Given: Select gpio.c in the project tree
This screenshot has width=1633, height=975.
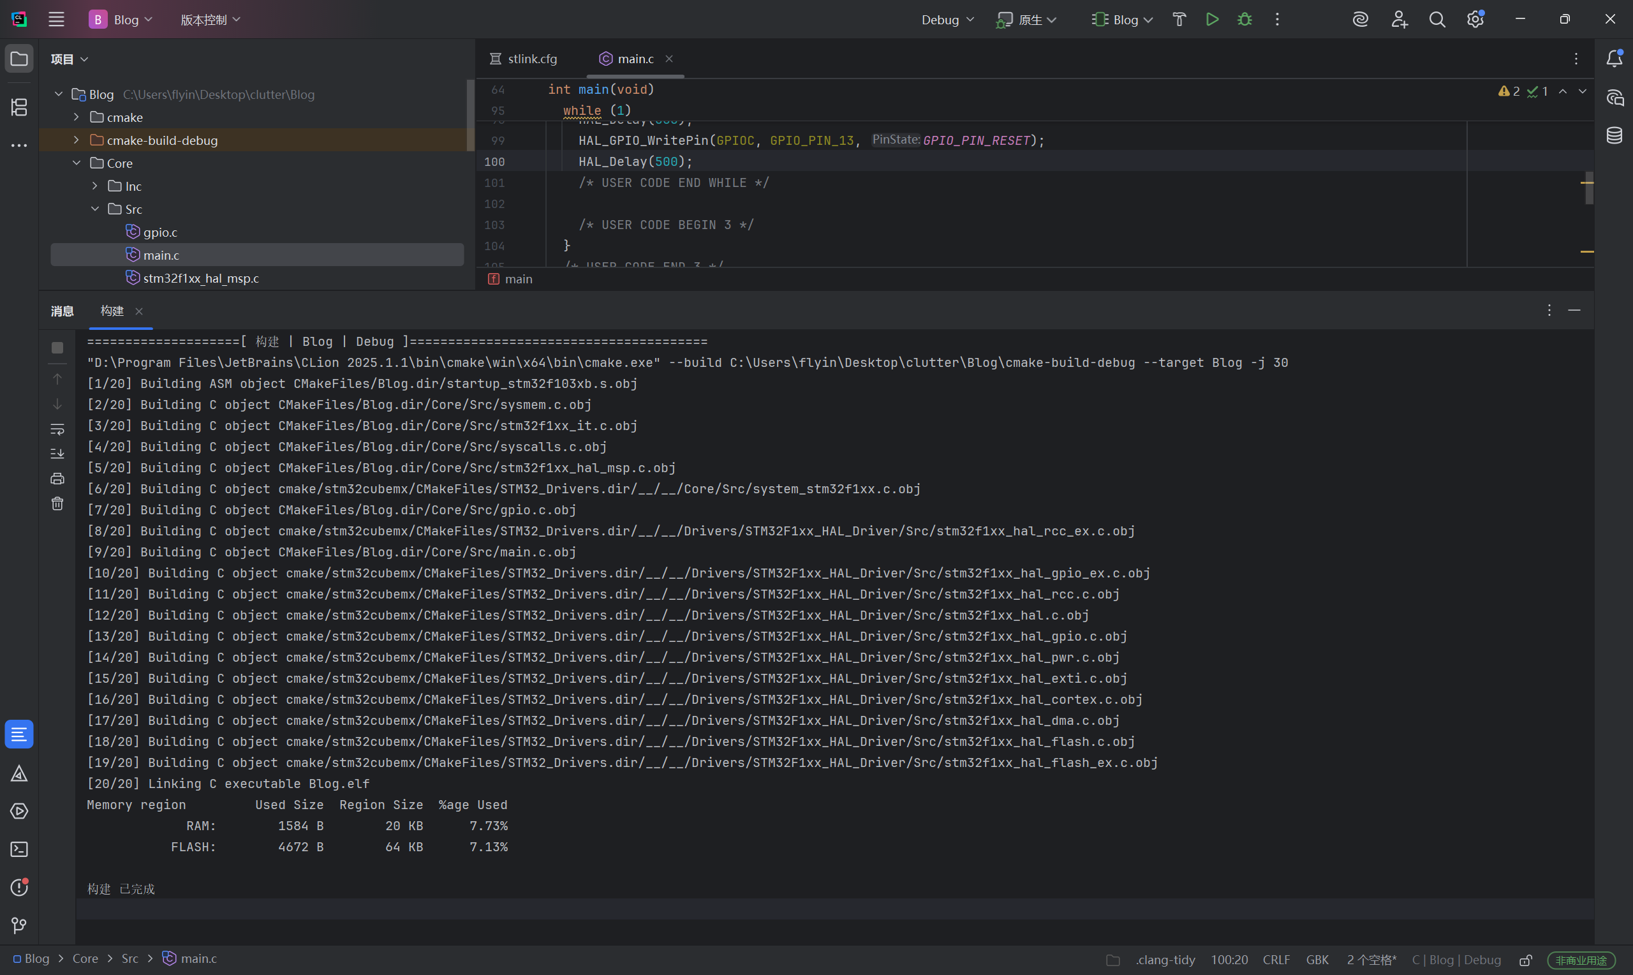Looking at the screenshot, I should coord(160,232).
